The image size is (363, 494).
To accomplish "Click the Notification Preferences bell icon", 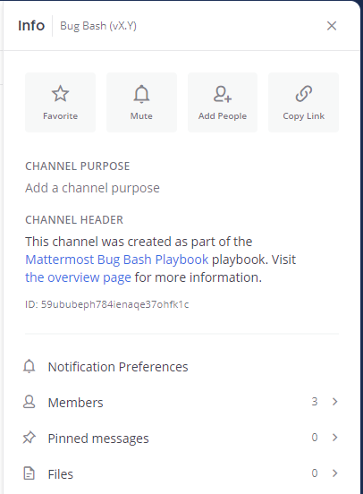I will 30,366.
